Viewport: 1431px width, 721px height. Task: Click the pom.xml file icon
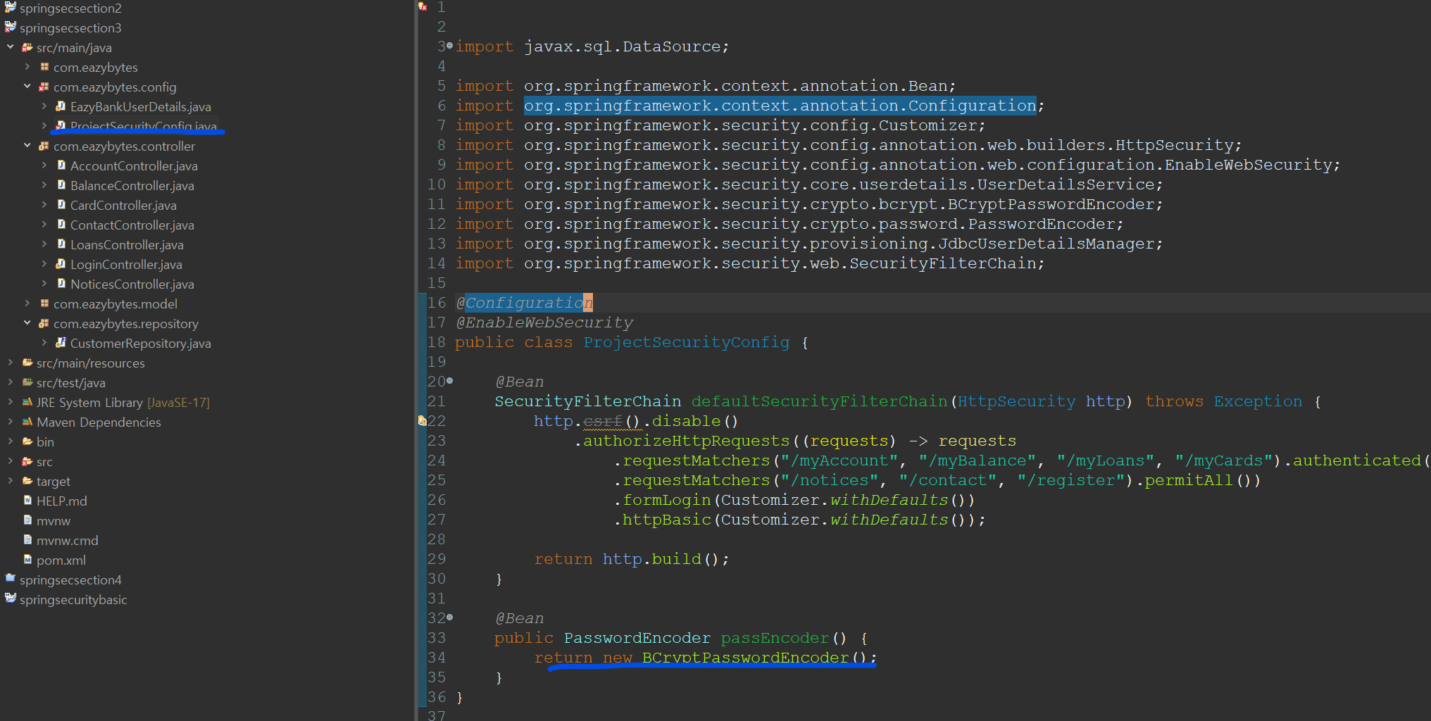click(27, 560)
